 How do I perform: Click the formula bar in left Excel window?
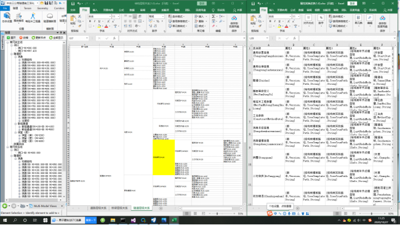182,38
